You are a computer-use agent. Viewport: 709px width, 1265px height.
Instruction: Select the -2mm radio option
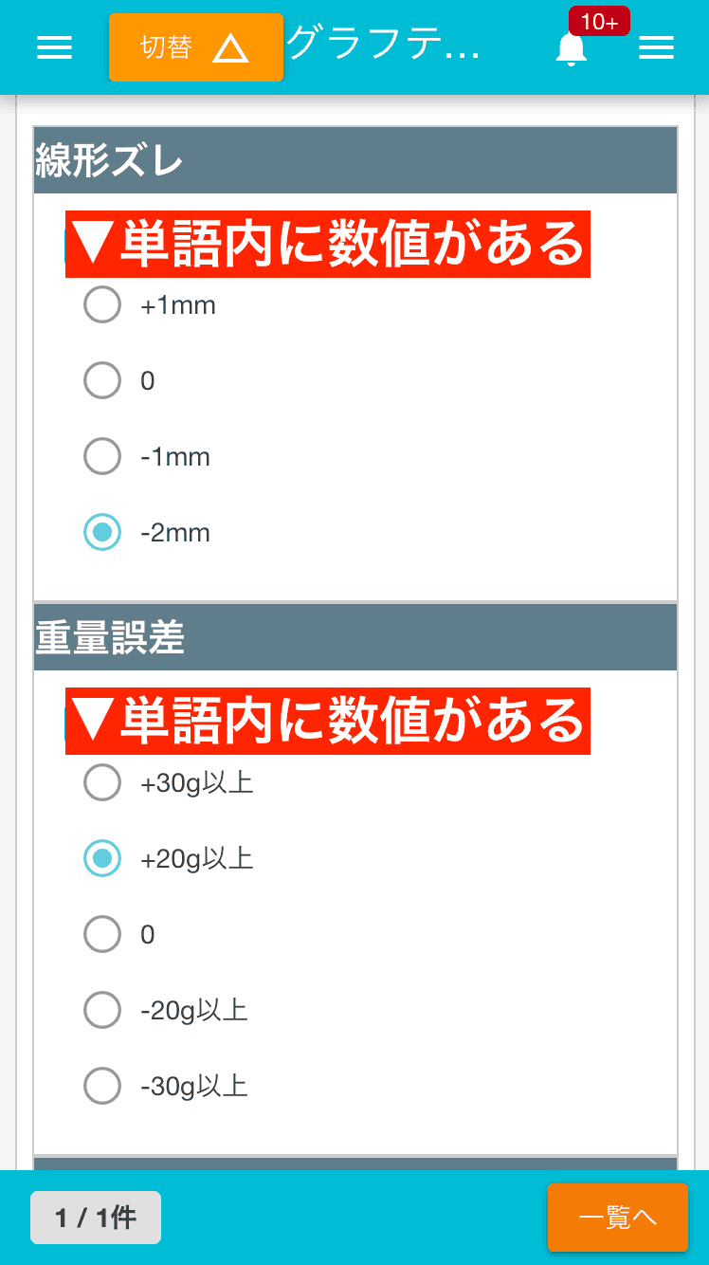[x=102, y=532]
